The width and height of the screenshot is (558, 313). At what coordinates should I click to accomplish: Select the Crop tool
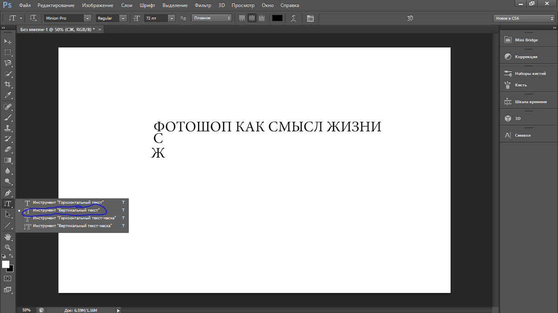click(8, 85)
